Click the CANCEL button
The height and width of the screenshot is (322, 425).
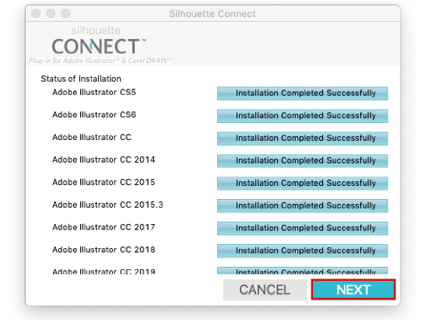[x=265, y=290]
